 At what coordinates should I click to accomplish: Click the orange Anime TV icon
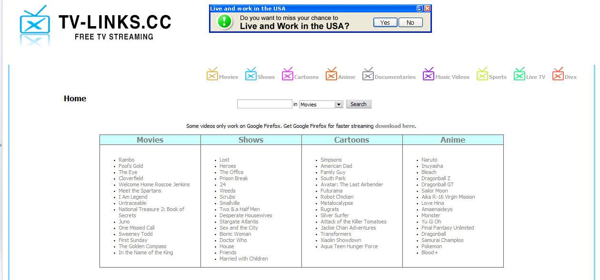tap(331, 74)
